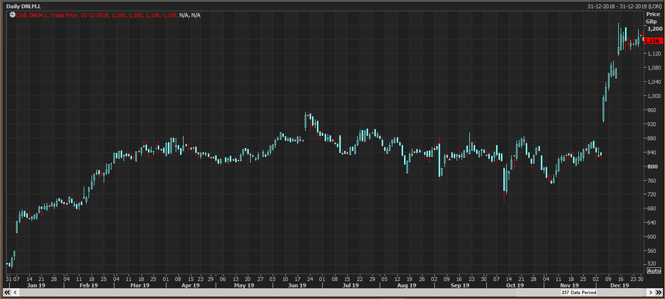
Task: Select the Cndl, DNLM.L, Trade Price legend text
Action: tap(47, 15)
